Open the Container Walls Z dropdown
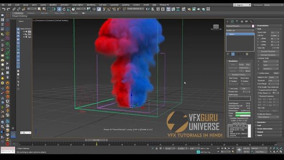The width and height of the screenshot is (284, 160). click(270, 68)
